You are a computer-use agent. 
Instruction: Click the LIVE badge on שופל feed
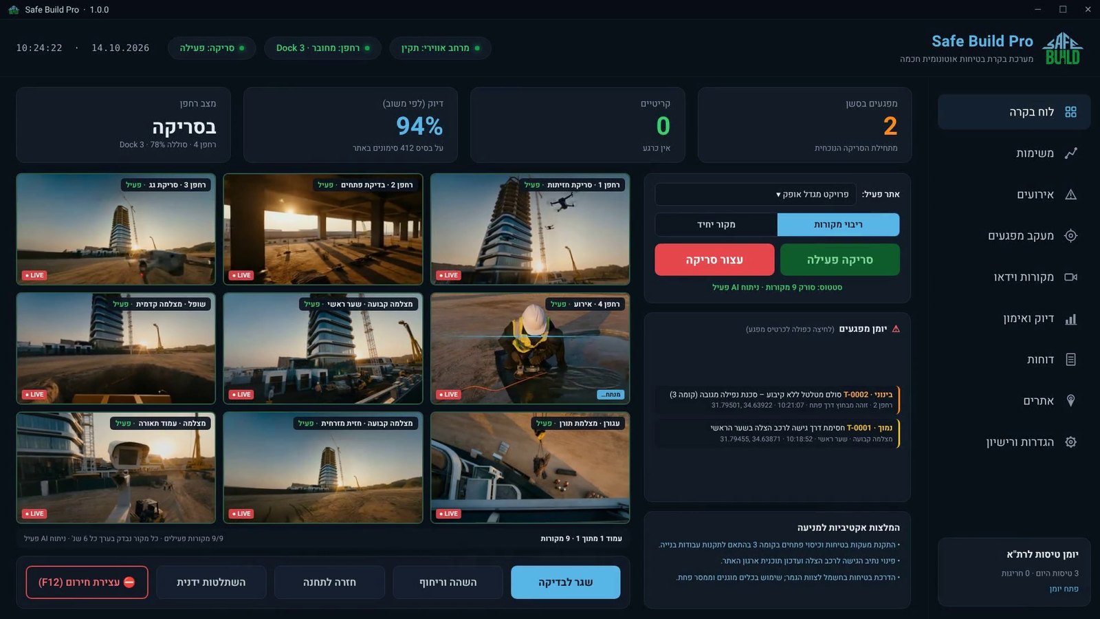point(34,395)
